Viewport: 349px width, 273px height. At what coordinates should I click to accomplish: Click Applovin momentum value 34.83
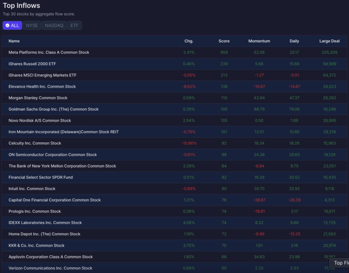[x=259, y=257]
